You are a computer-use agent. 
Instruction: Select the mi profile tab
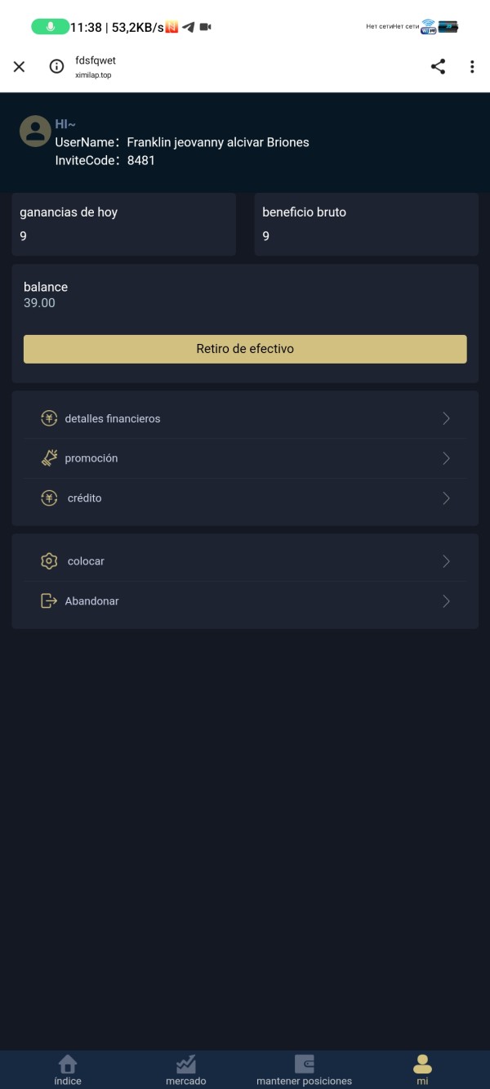click(x=422, y=1069)
